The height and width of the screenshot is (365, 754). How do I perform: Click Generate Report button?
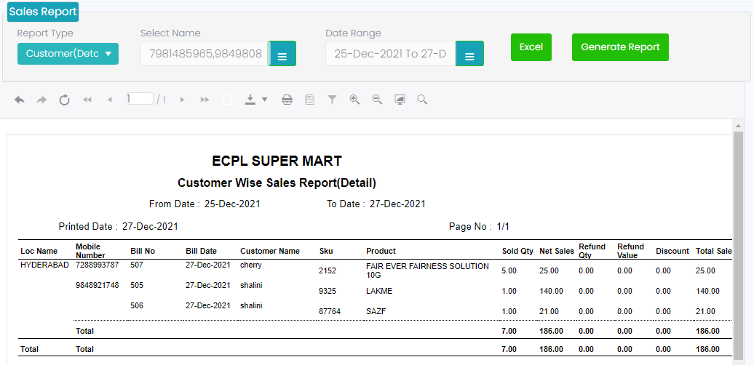pos(620,47)
